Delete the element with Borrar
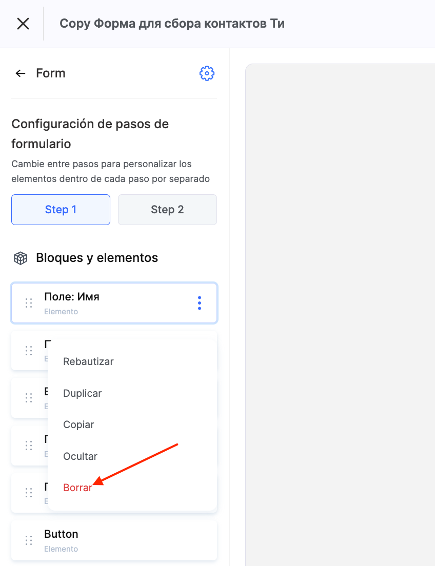The height and width of the screenshot is (566, 435). (77, 488)
